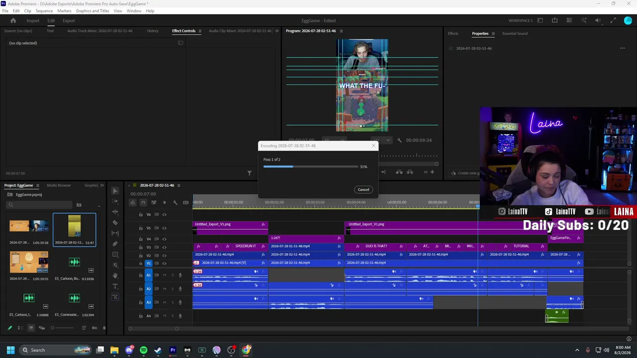Select the Track Select Forward tool
This screenshot has height=358, width=637.
coord(115,201)
